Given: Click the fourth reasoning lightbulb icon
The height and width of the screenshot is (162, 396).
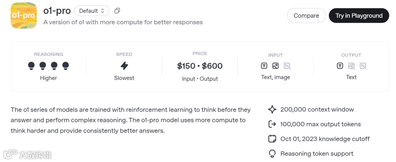Looking at the screenshot, I should click(x=66, y=66).
